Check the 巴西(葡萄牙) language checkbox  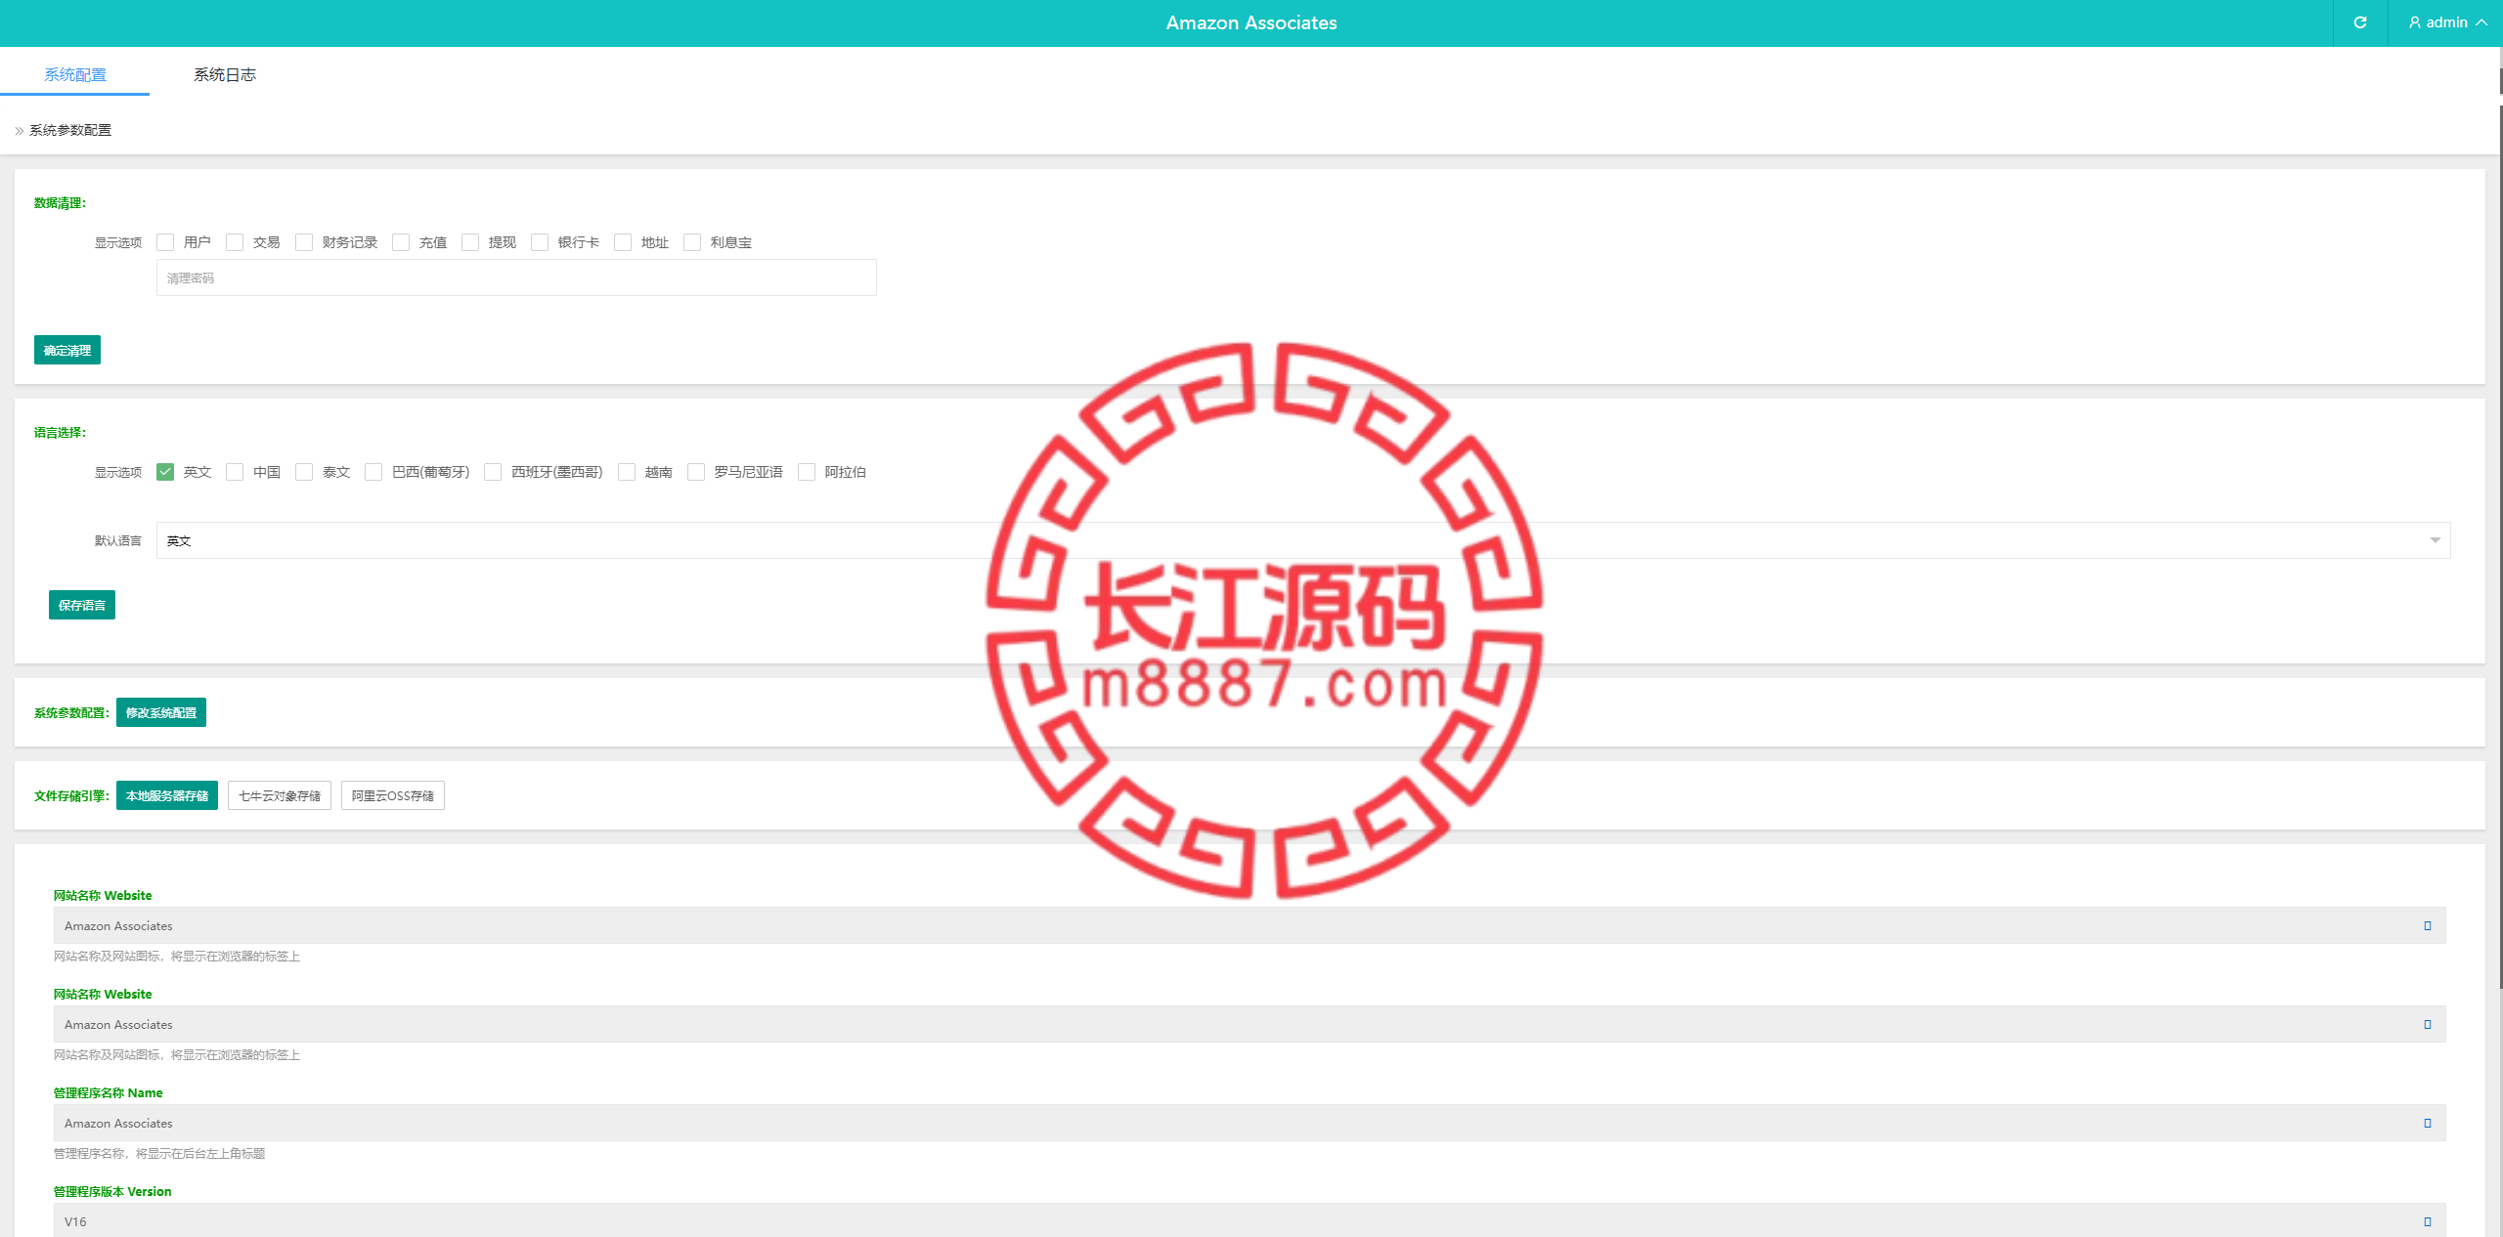coord(373,472)
